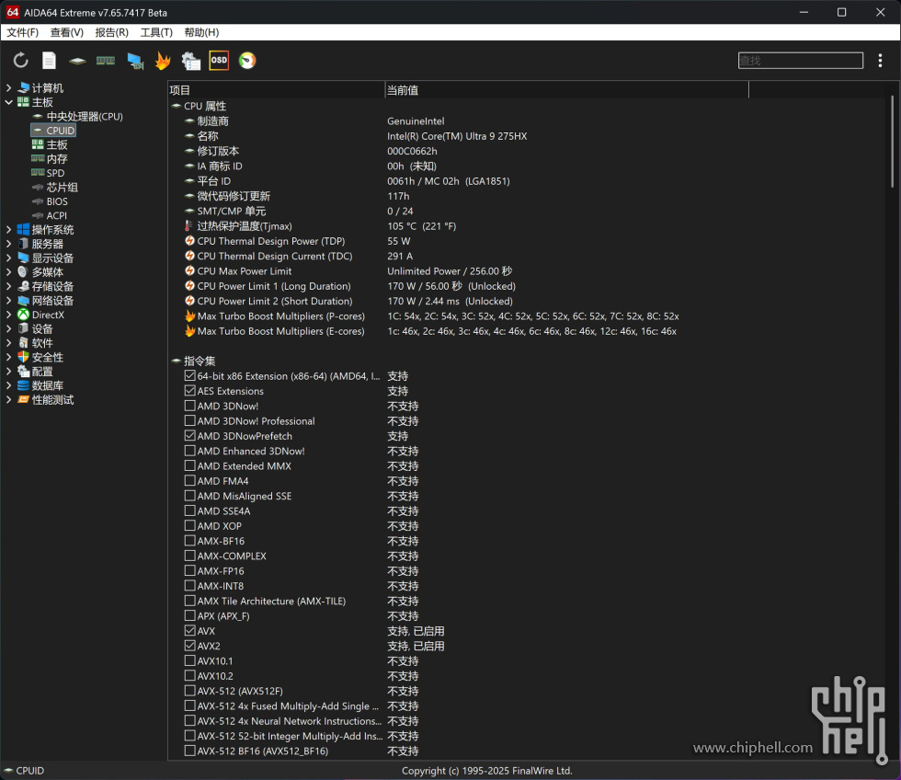Open the monitor diagnostics toolbar icon
This screenshot has height=780, width=901.
click(x=136, y=61)
